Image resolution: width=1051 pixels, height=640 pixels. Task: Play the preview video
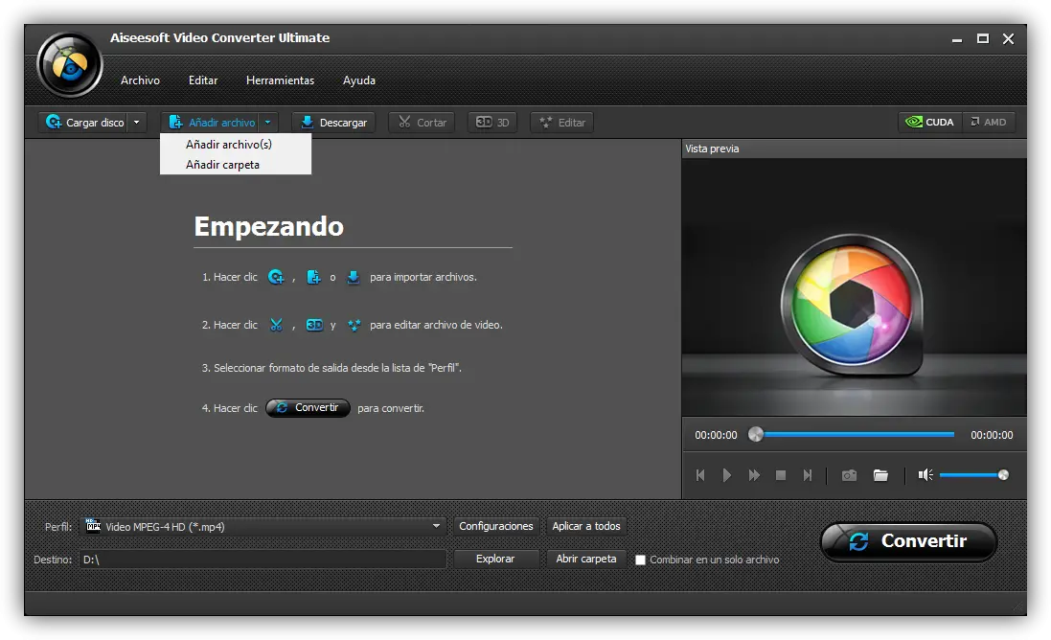[726, 475]
